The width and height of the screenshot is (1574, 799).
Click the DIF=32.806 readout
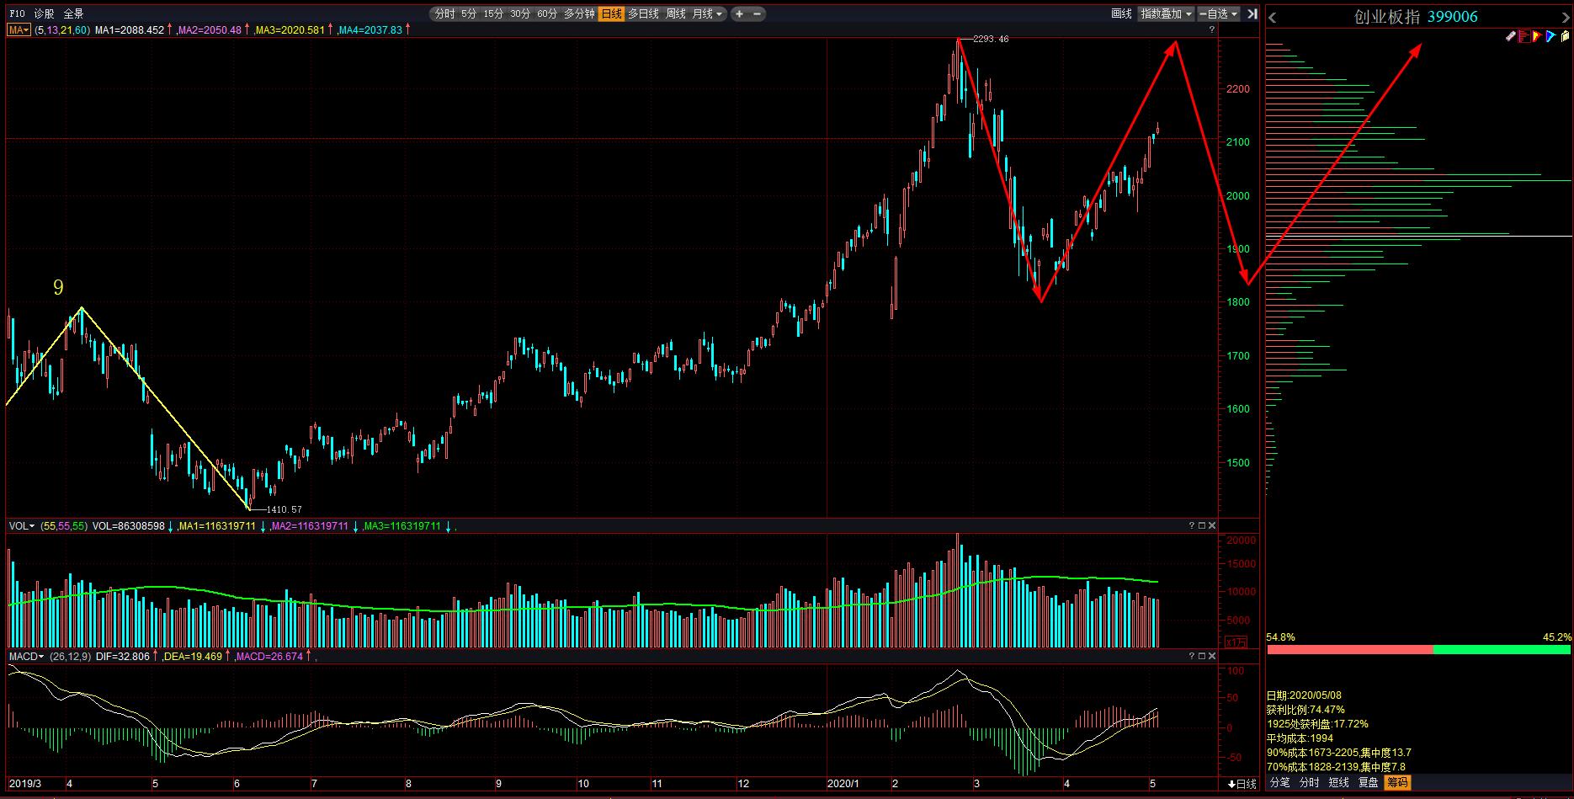(x=122, y=656)
